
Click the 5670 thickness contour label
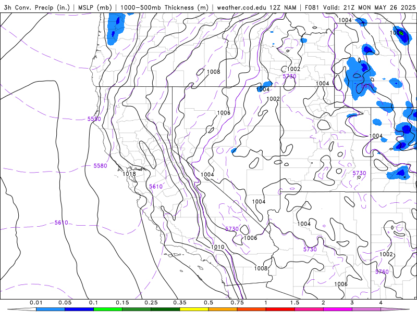(367, 86)
